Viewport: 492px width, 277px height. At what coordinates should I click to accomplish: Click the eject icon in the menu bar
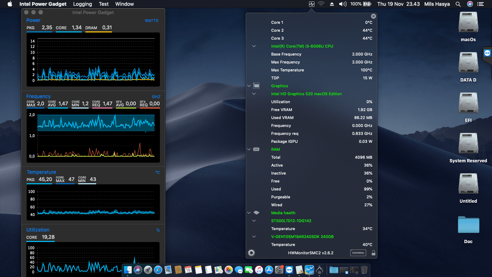pos(332,4)
